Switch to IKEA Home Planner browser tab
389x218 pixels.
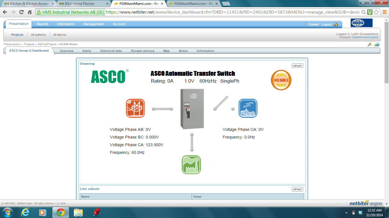(x=83, y=4)
